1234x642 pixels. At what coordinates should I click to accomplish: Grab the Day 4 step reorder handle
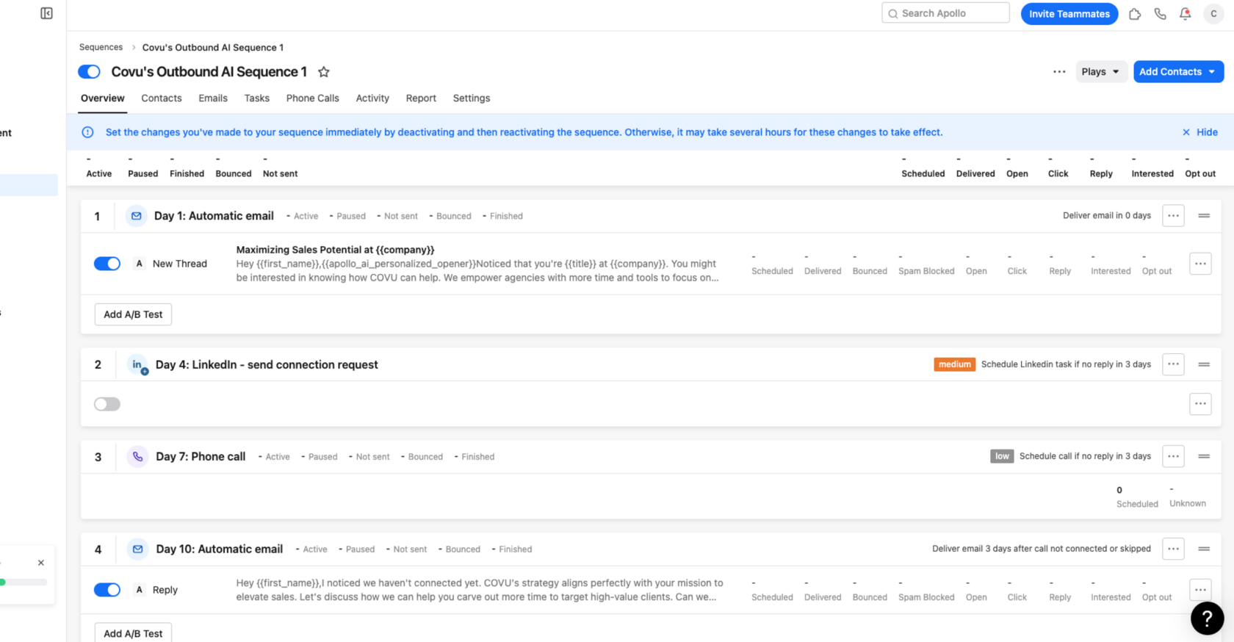1204,364
